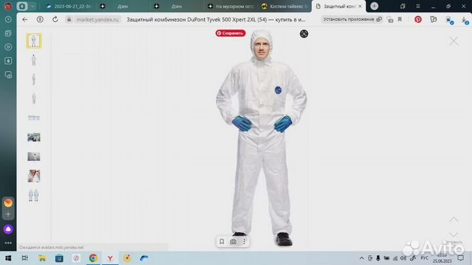Open the Pinterest extension icon
472x265 pixels.
[x=418, y=20]
